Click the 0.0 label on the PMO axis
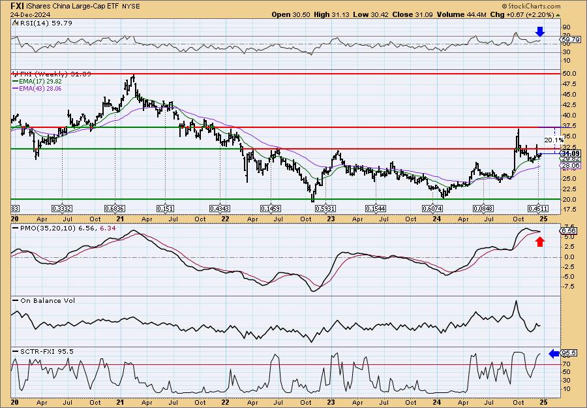The height and width of the screenshot is (408, 587). pyautogui.click(x=568, y=257)
